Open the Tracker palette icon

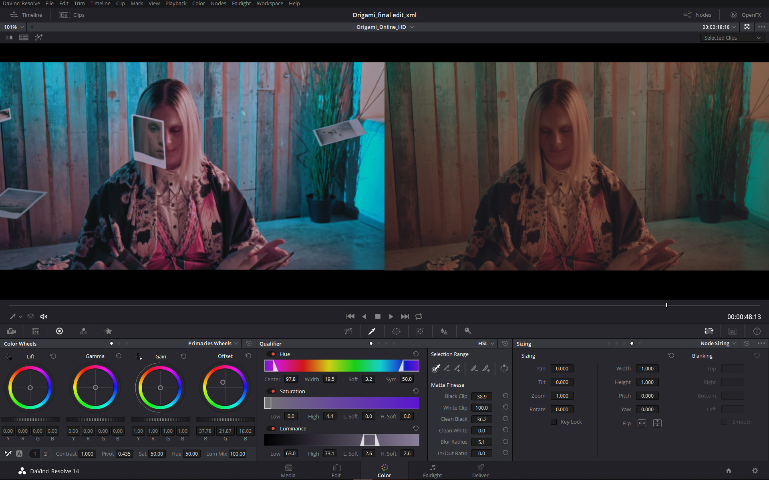[420, 331]
